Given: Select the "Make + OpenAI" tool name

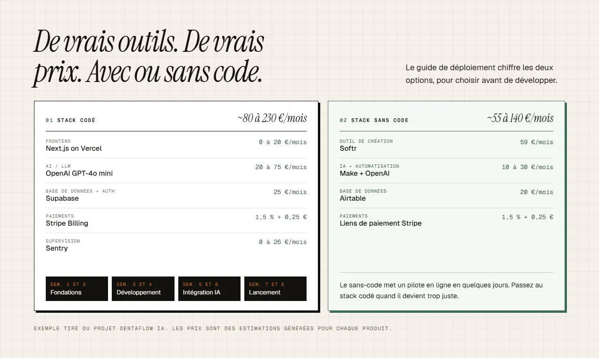Looking at the screenshot, I should pyautogui.click(x=365, y=173).
